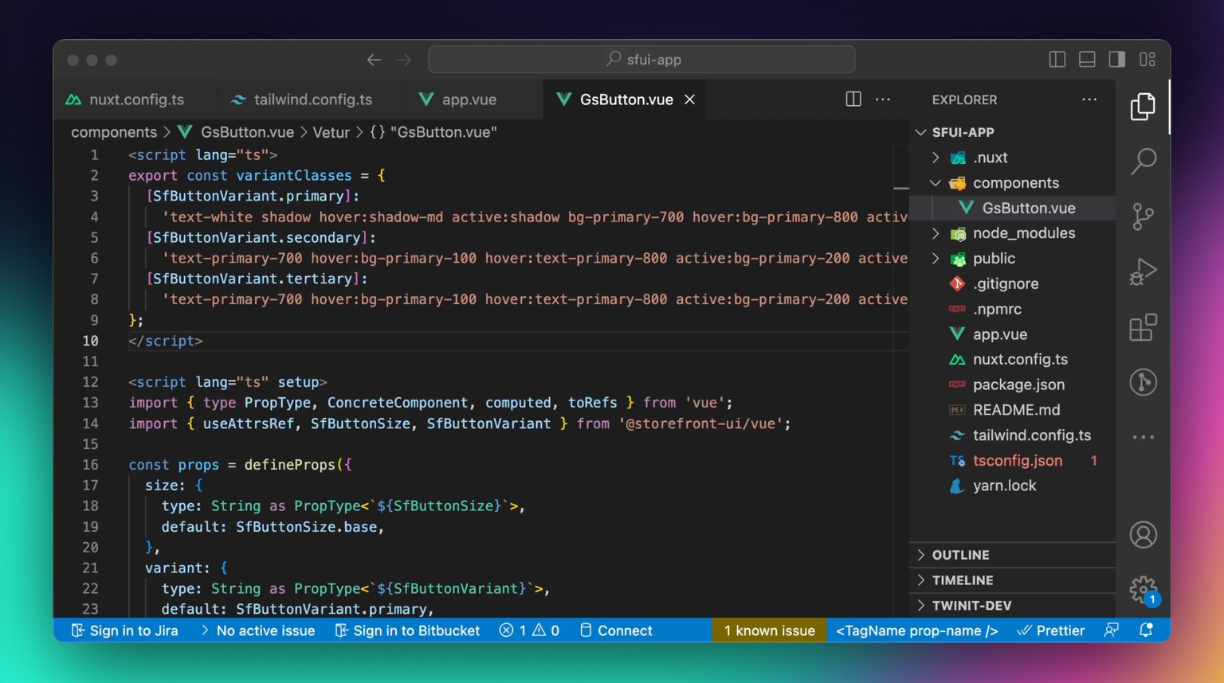
Task: Show additional activity bar views ellipsis
Action: pyautogui.click(x=1143, y=437)
